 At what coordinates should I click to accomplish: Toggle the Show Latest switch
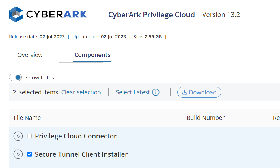pos(16,77)
